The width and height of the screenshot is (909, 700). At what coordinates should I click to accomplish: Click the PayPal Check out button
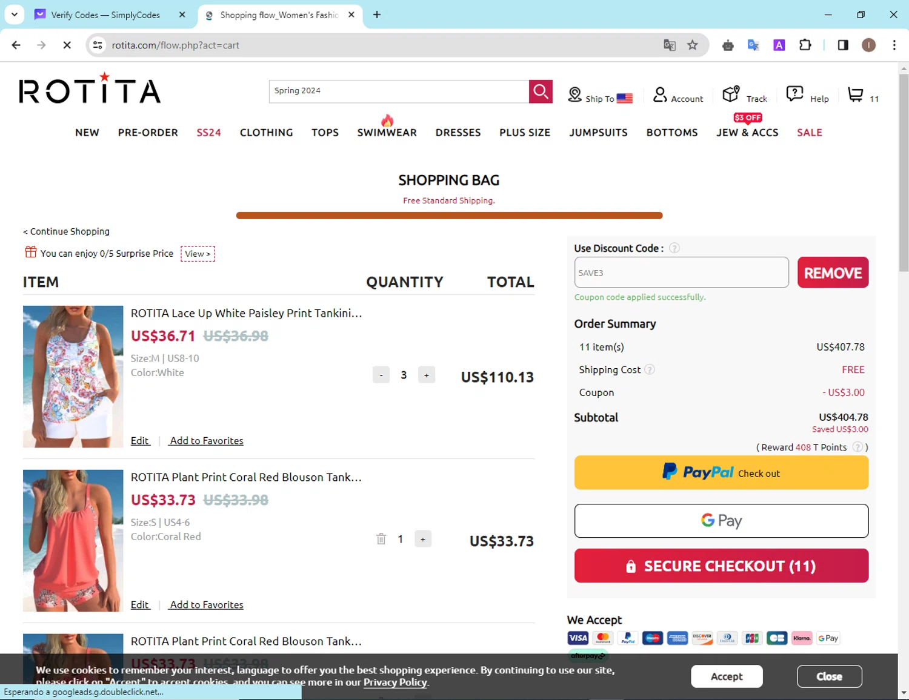(721, 472)
